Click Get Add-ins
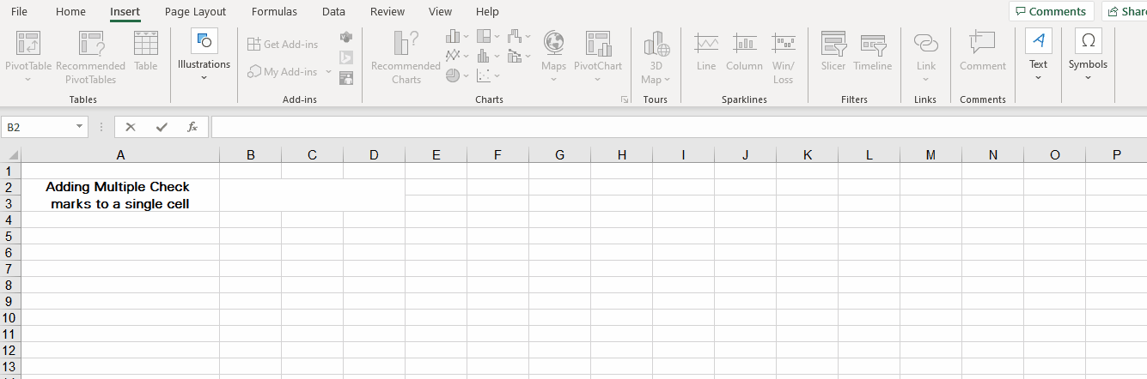 coord(283,44)
